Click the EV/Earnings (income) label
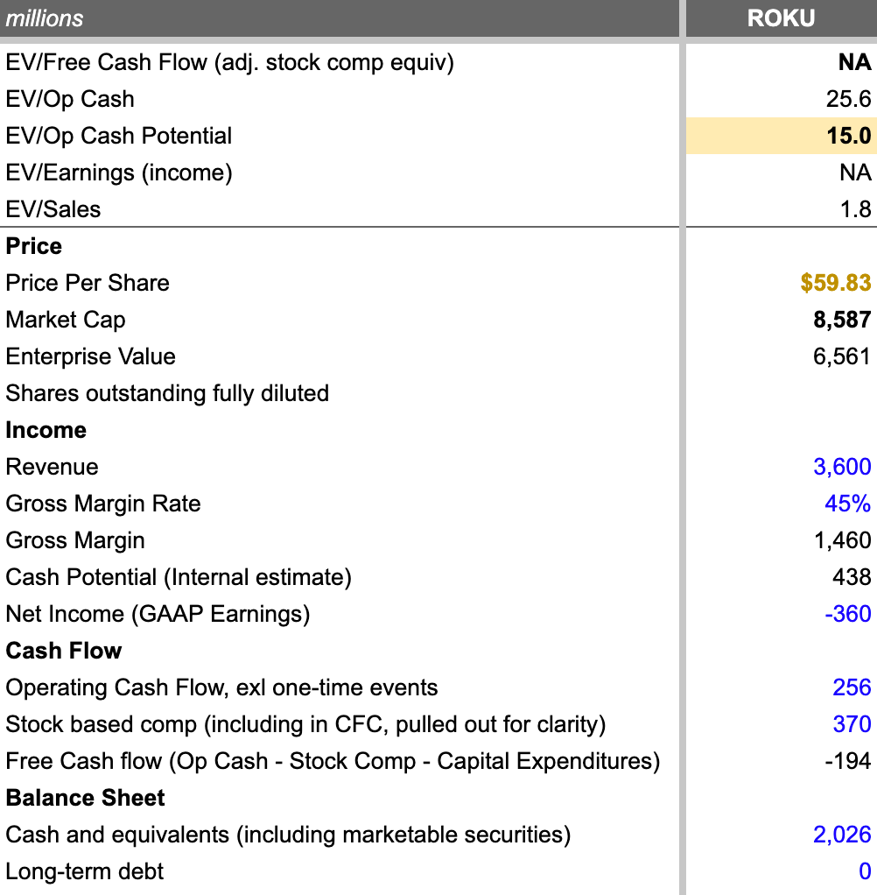The width and height of the screenshot is (877, 895). click(119, 173)
